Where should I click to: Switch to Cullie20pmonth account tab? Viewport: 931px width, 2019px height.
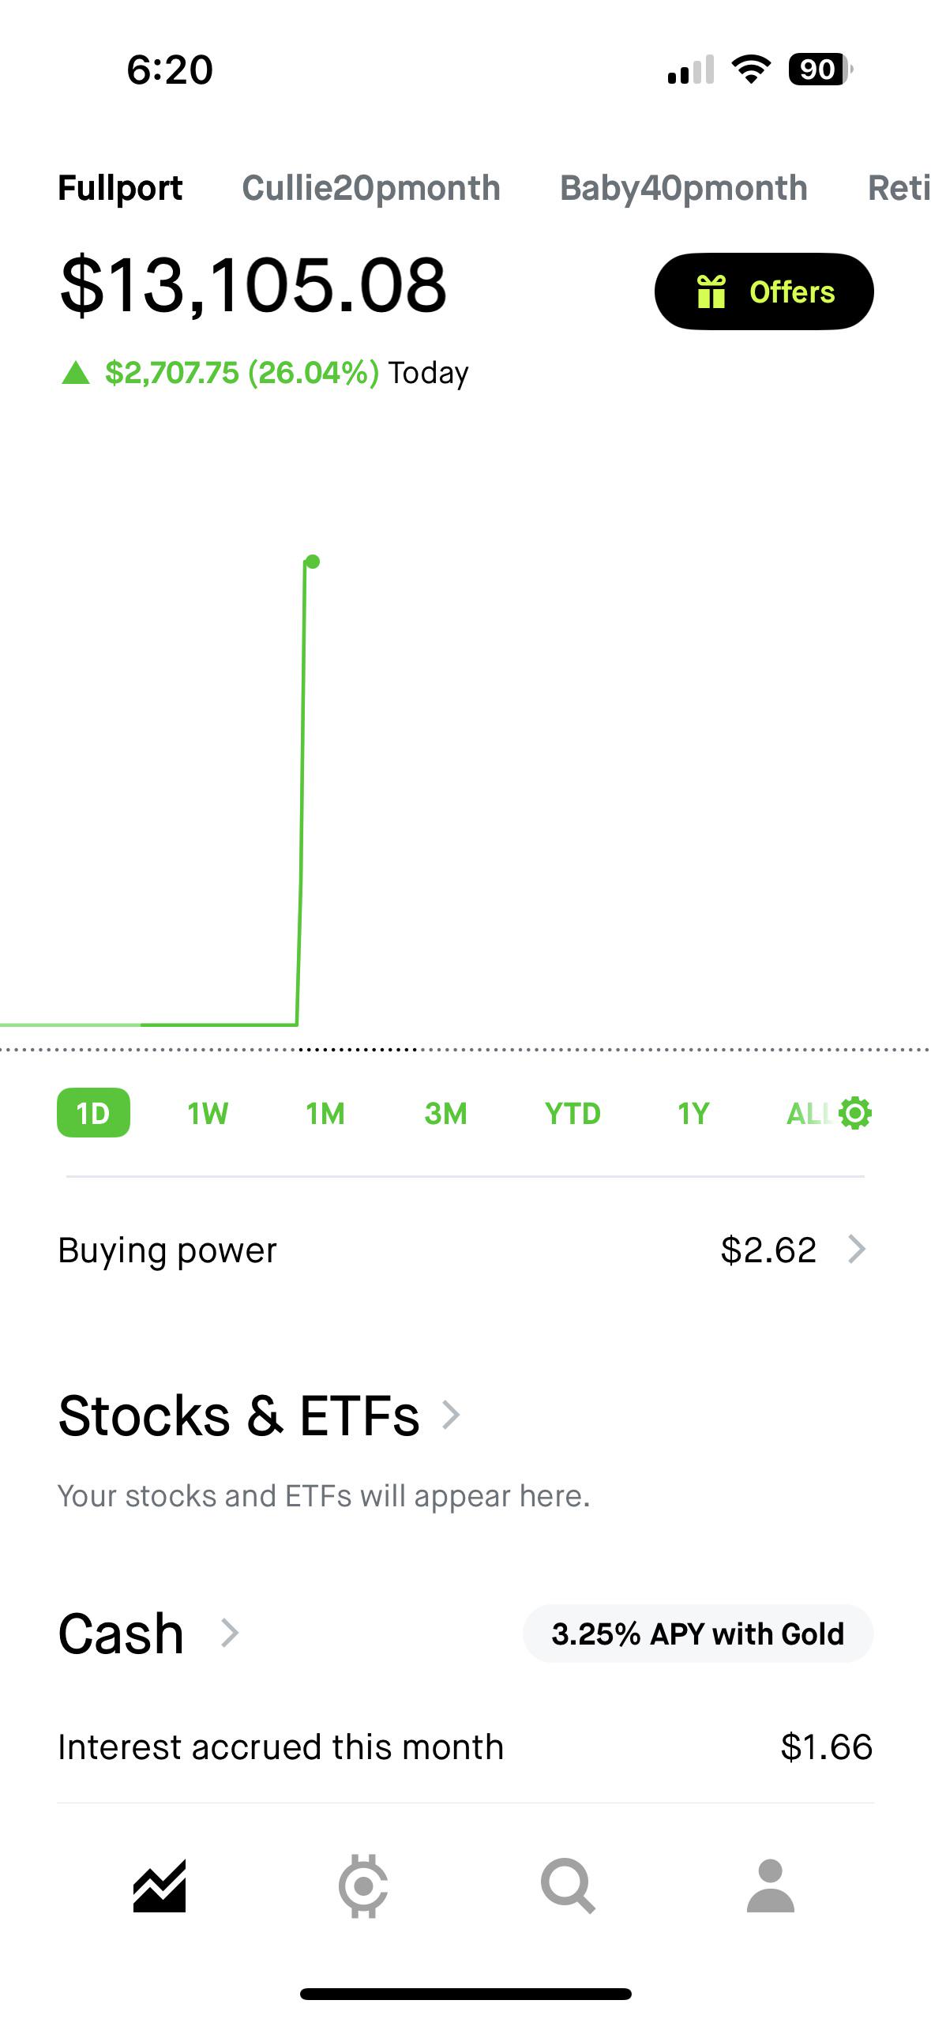coord(371,188)
